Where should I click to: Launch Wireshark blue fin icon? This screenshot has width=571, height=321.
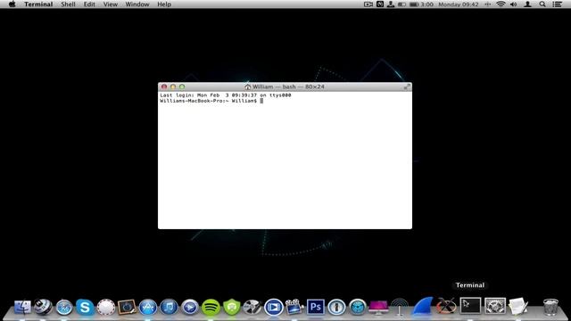tap(422, 306)
